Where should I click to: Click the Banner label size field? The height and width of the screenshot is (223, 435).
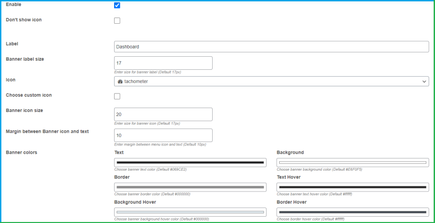tap(163, 63)
